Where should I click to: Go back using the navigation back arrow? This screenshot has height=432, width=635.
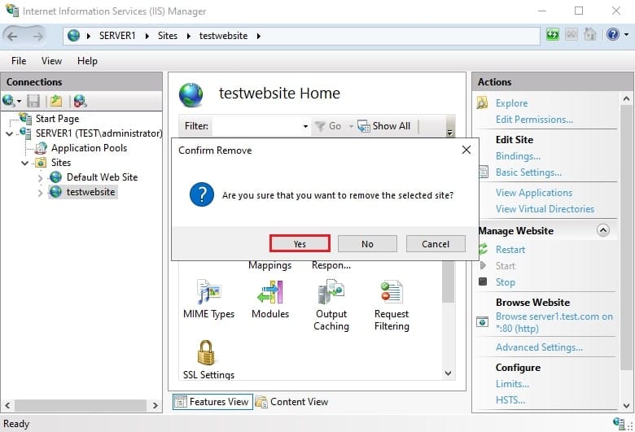coord(12,37)
